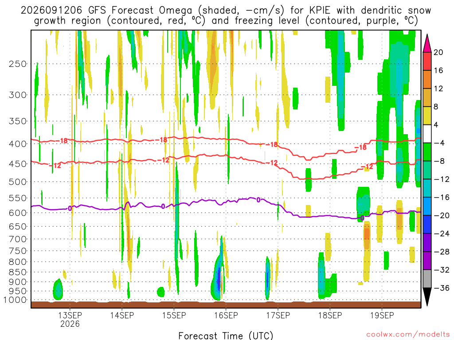Click the black triangle below the colorbar

pyautogui.click(x=427, y=297)
